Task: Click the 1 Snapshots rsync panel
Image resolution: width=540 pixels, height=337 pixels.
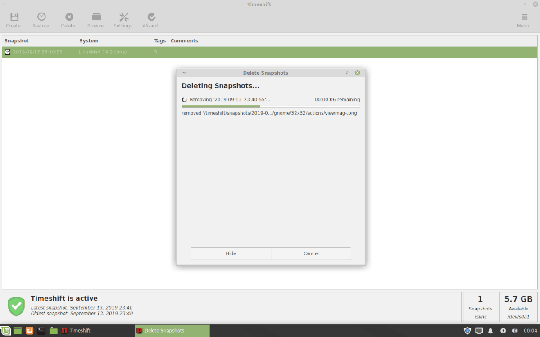Action: (x=481, y=307)
